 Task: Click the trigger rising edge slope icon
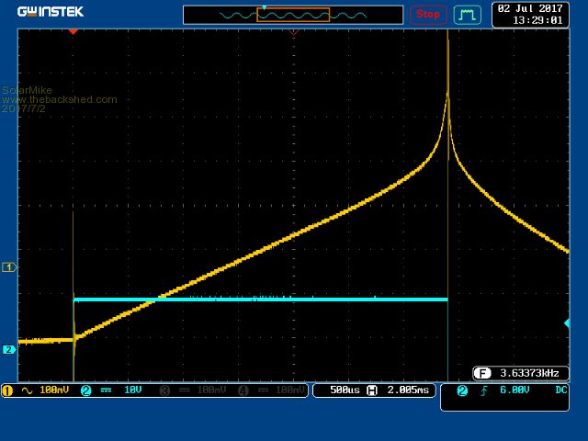pos(482,390)
